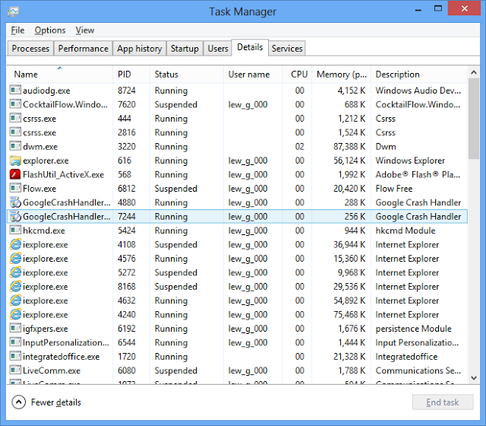Select Windows Audio Dev... description
This screenshot has height=426, width=486.
point(418,91)
